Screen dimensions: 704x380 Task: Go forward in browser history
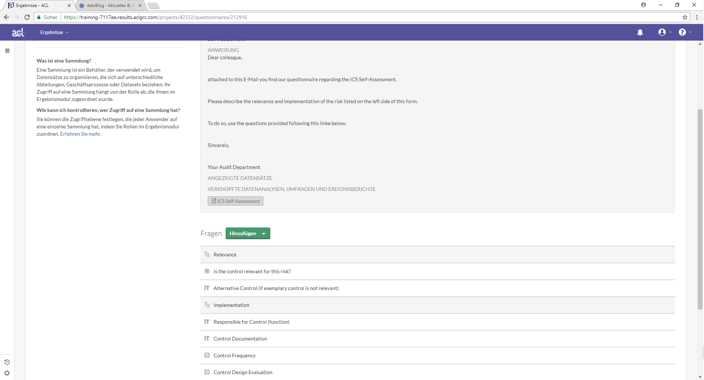click(x=17, y=17)
